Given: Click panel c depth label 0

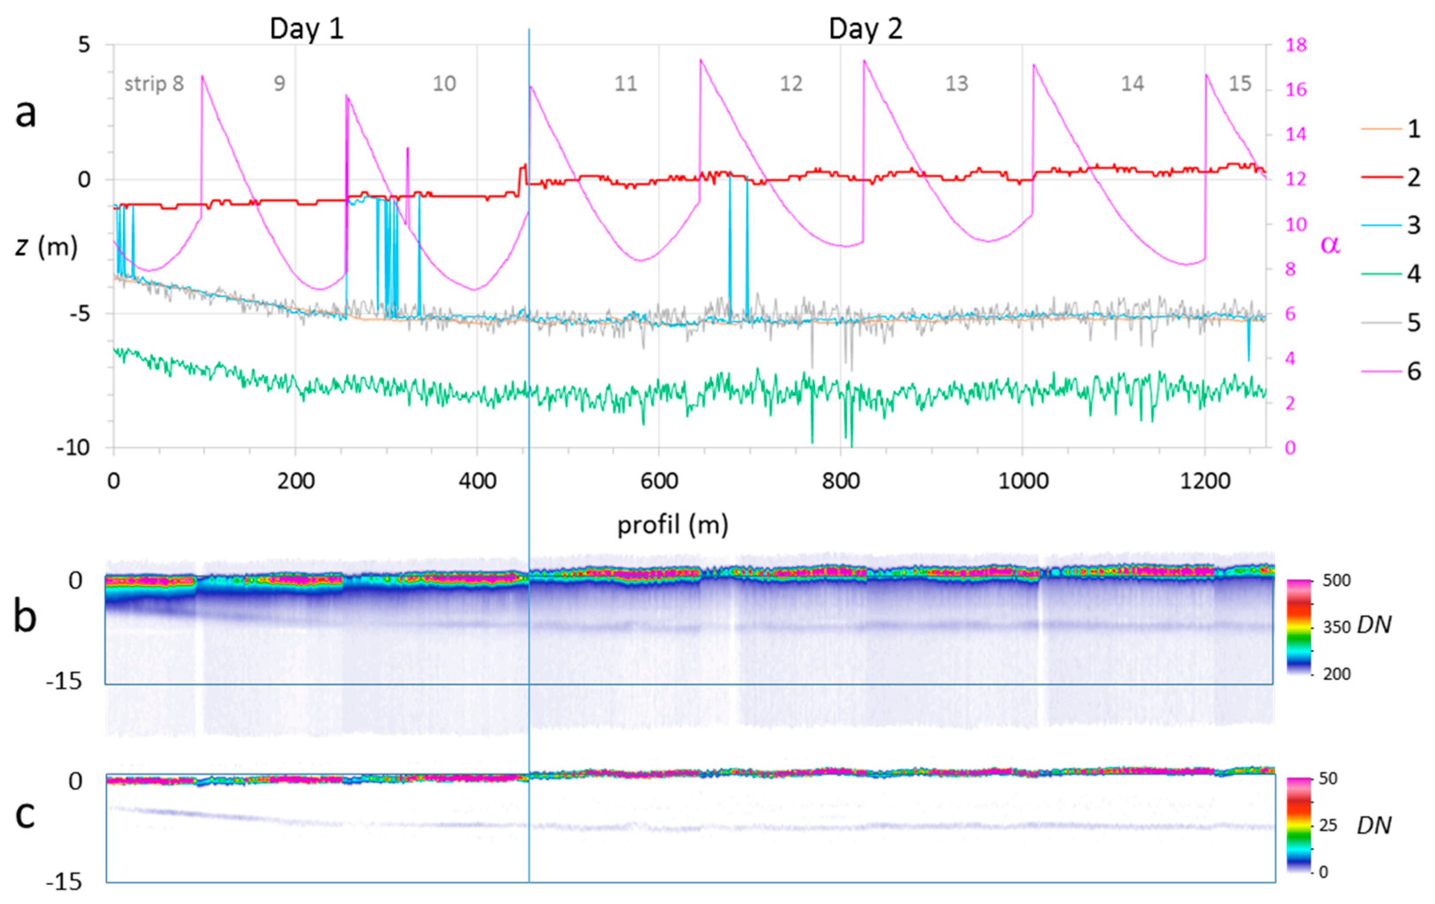Looking at the screenshot, I should point(75,781).
